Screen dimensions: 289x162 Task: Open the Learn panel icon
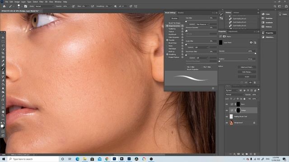point(280,14)
